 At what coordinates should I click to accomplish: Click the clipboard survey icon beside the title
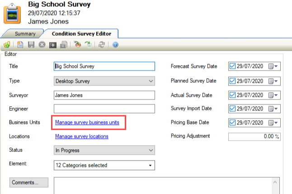click(x=13, y=14)
